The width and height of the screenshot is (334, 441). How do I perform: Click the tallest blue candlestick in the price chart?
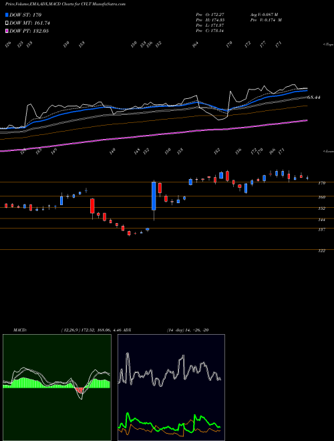coord(154,196)
